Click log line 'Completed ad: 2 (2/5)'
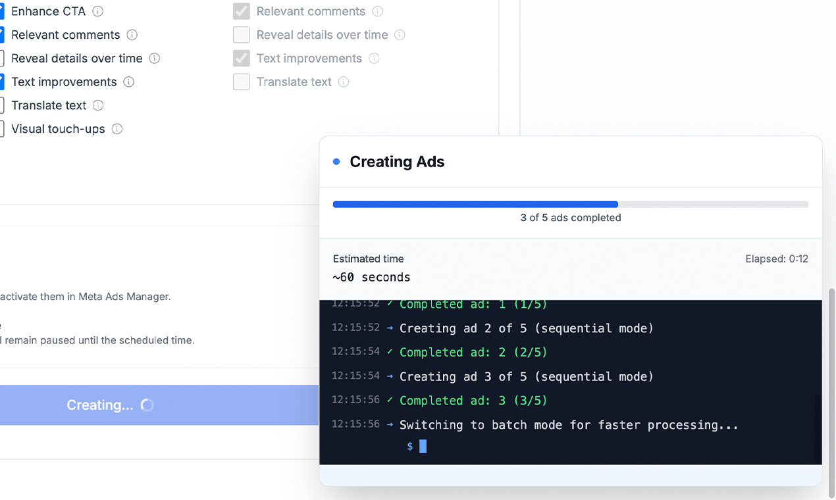 473,353
